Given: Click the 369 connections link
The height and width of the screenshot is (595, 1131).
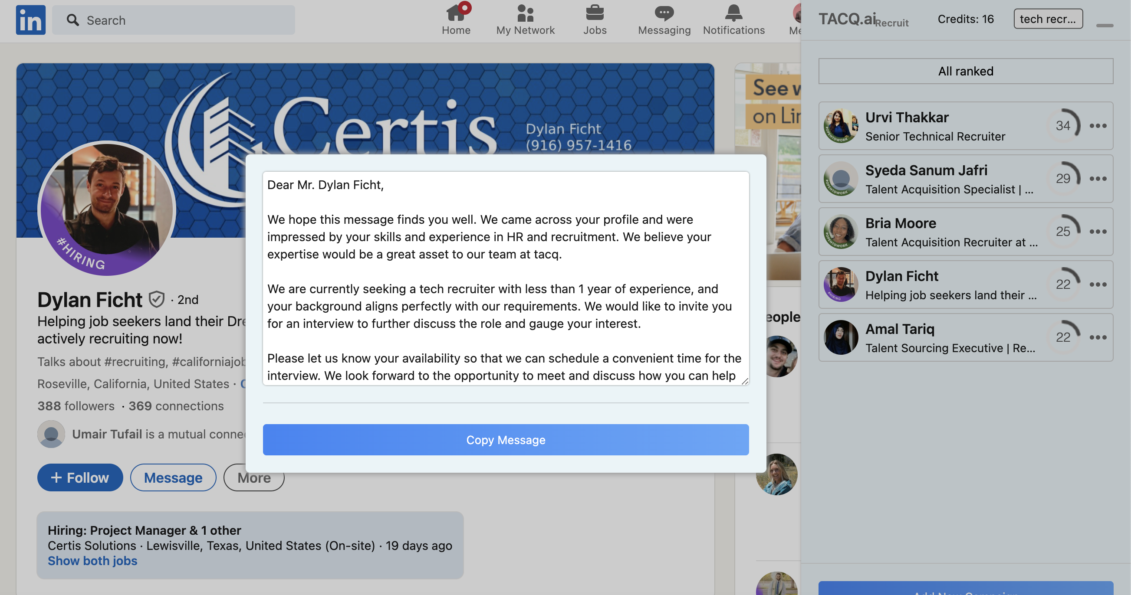Looking at the screenshot, I should click(x=176, y=406).
